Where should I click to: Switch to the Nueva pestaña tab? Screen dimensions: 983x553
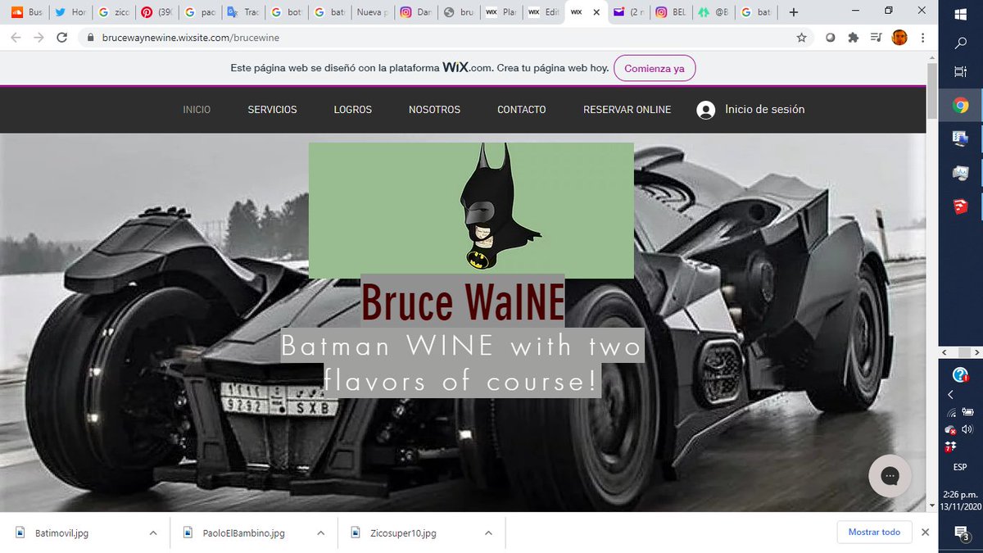coord(372,12)
